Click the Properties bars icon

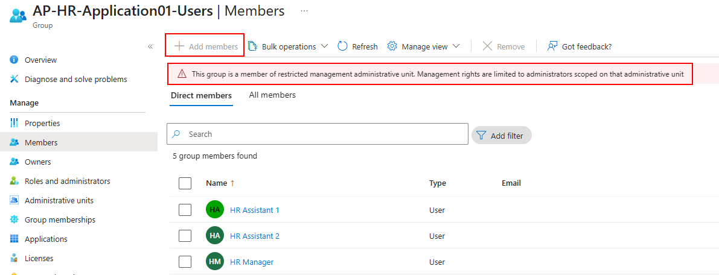click(14, 123)
